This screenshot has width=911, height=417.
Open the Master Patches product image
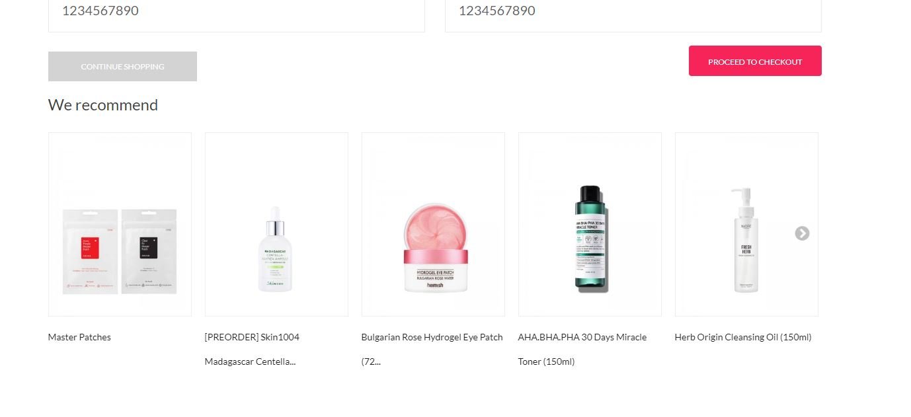point(120,224)
